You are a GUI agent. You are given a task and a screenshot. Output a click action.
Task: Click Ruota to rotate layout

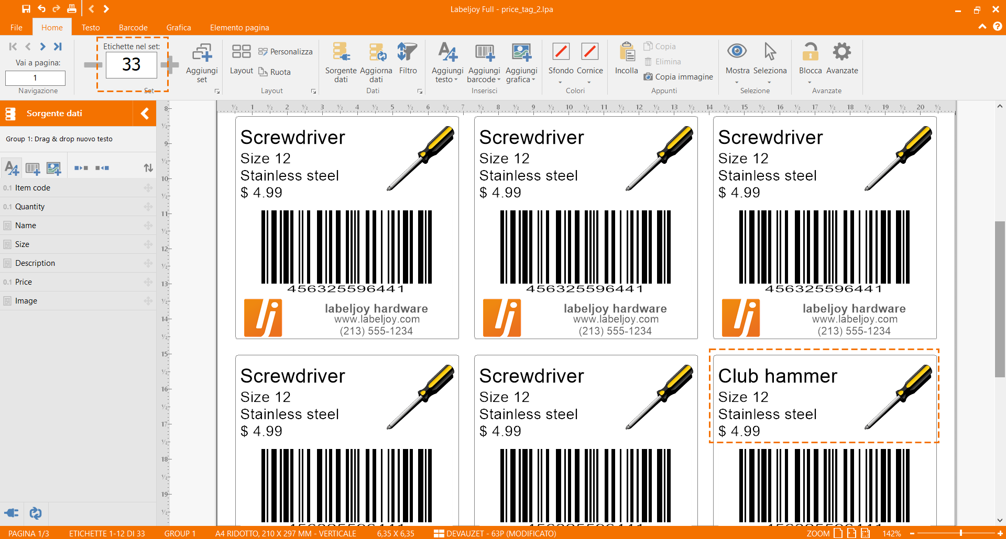[x=275, y=72]
